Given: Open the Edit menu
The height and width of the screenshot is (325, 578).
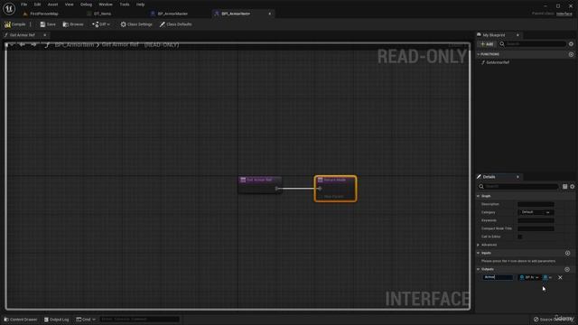Looking at the screenshot, I should 37,5.
